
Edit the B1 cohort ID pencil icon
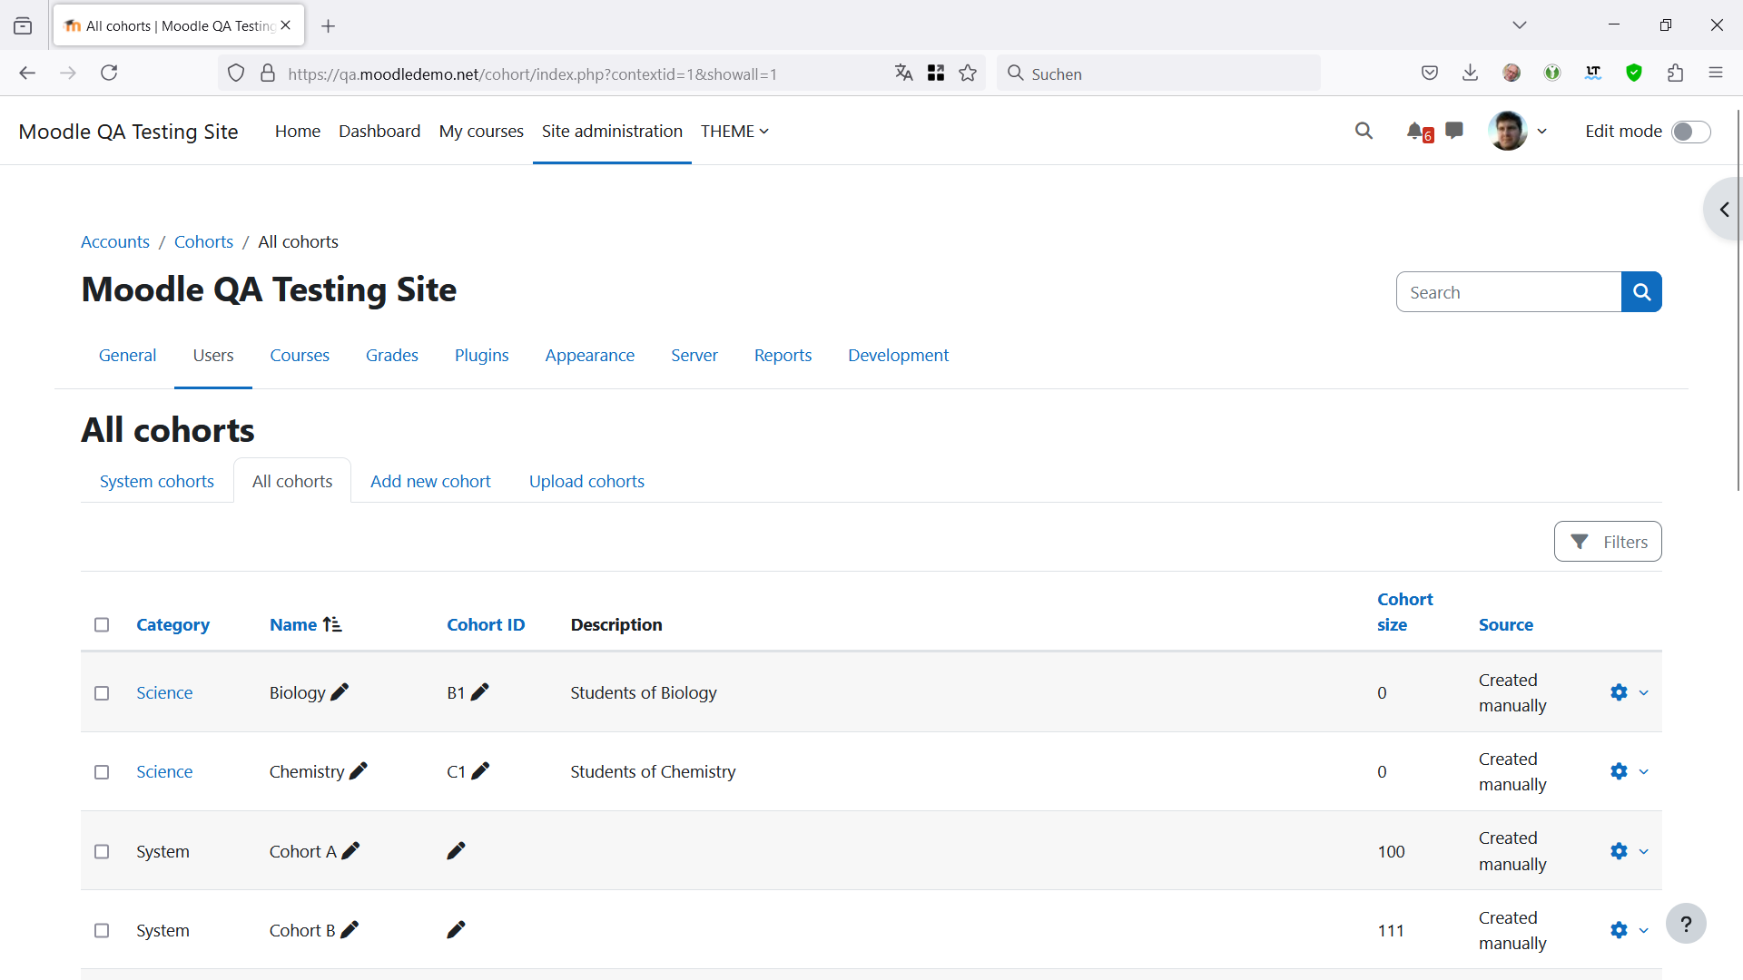point(480,692)
